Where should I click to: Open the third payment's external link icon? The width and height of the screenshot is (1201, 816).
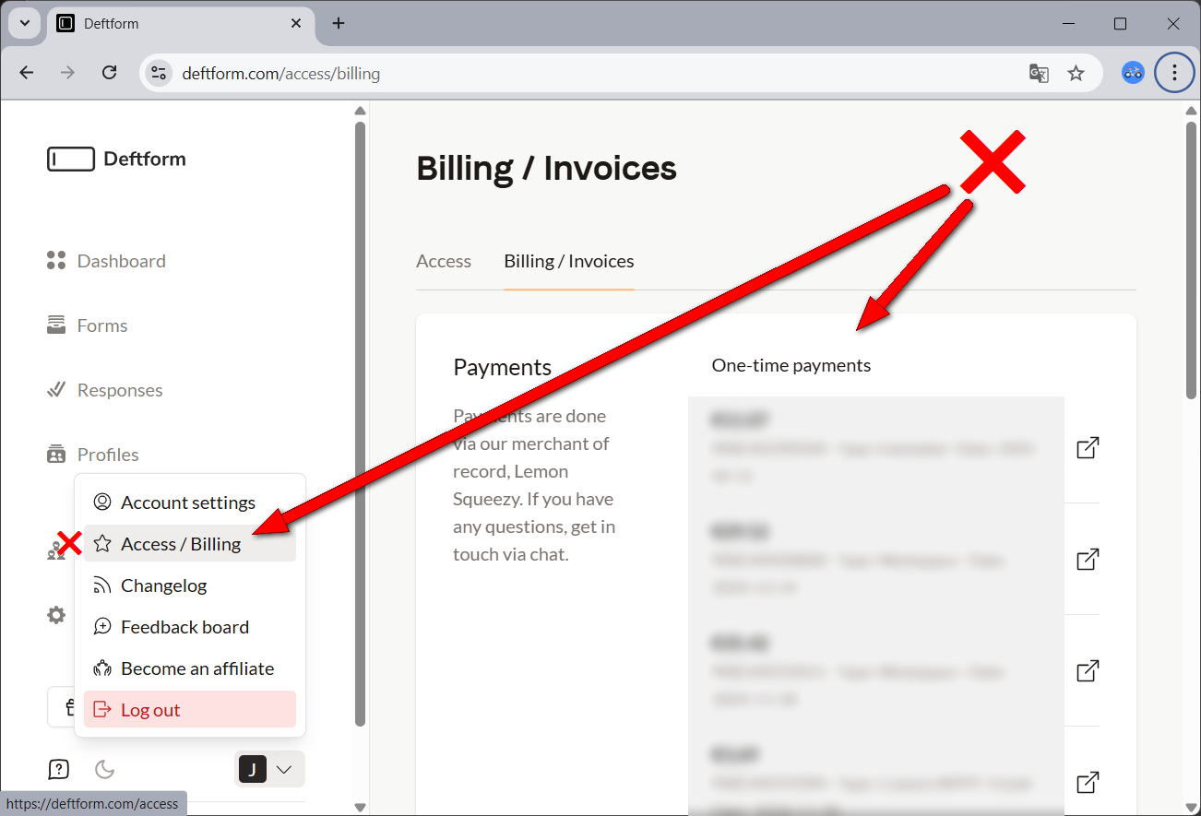tap(1088, 670)
